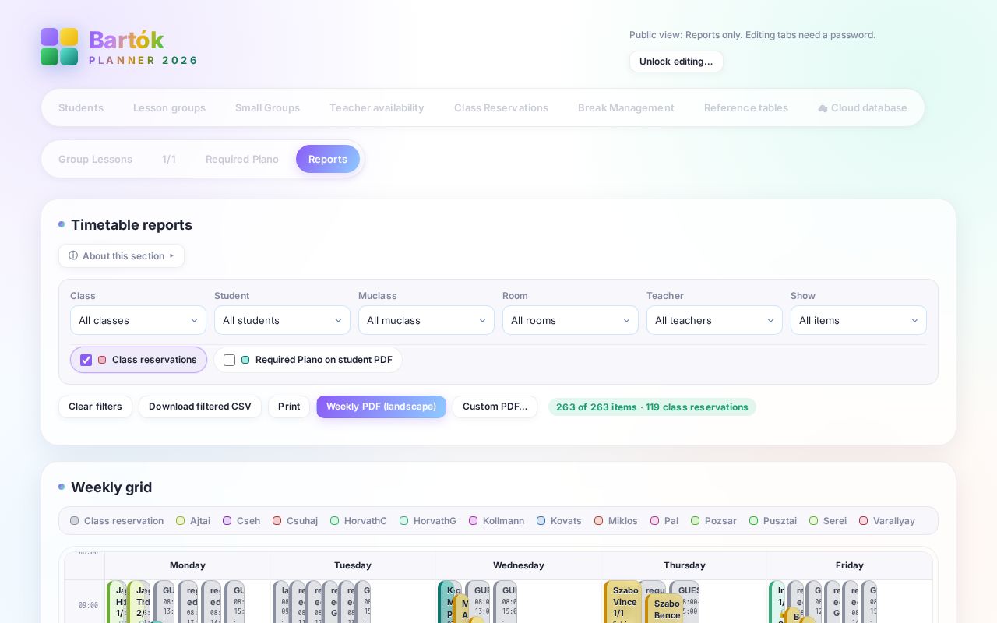997x623 pixels.
Task: Toggle the HorvathG legend item
Action: point(428,521)
